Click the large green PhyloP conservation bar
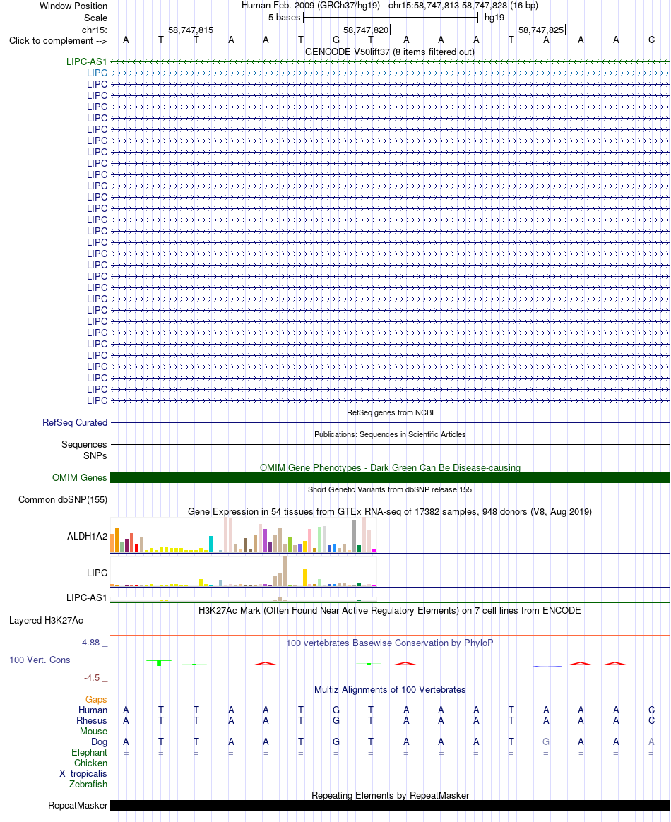Viewport: 671px width, 822px height. (x=159, y=663)
